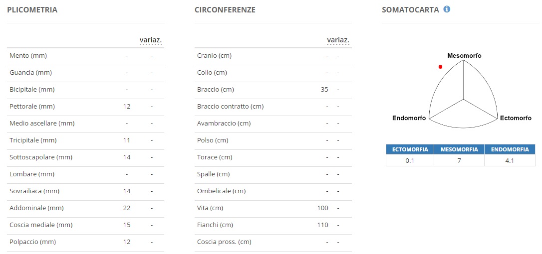This screenshot has width=542, height=254.
Task: Click the Endomorfo label on chart
Action: (409, 118)
